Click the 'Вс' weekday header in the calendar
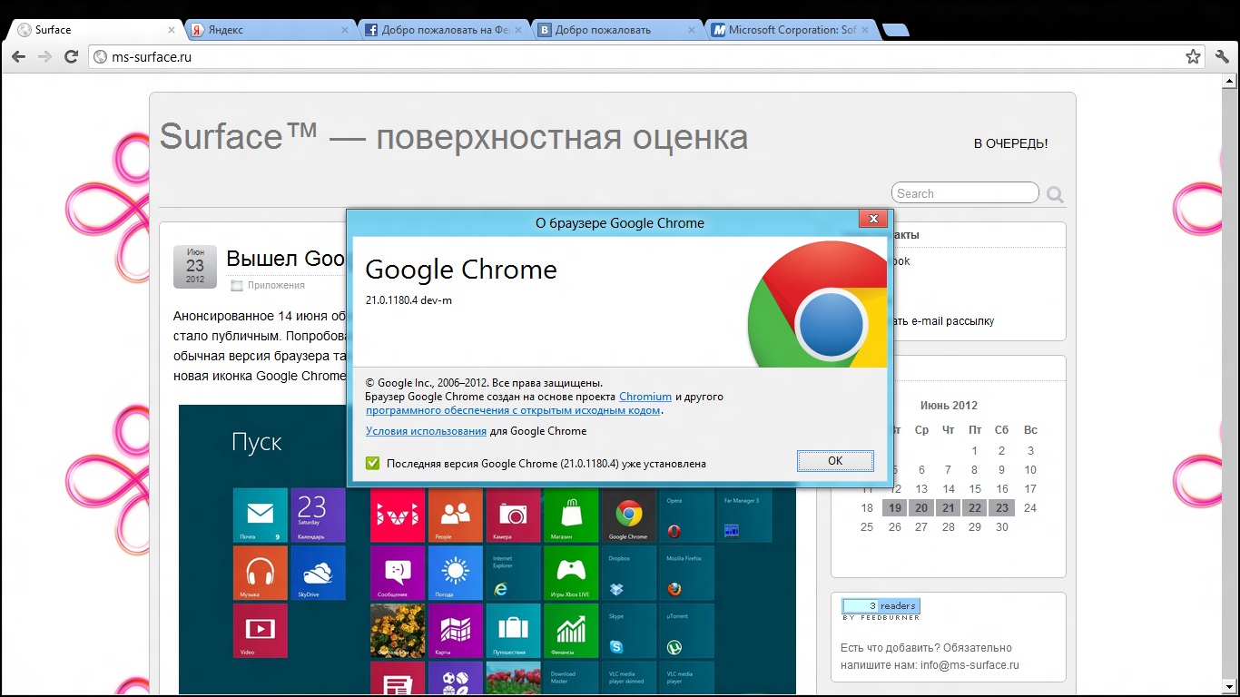 (1030, 430)
